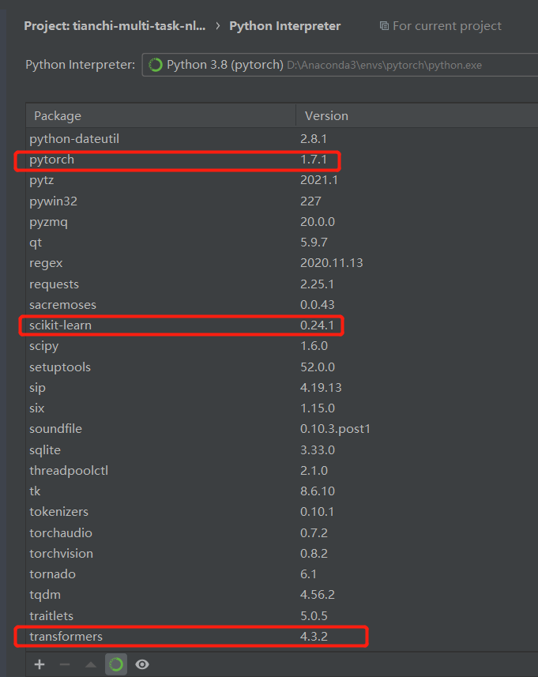Select the threadpoolctl package row
Image resolution: width=538 pixels, height=677 pixels.
282,471
